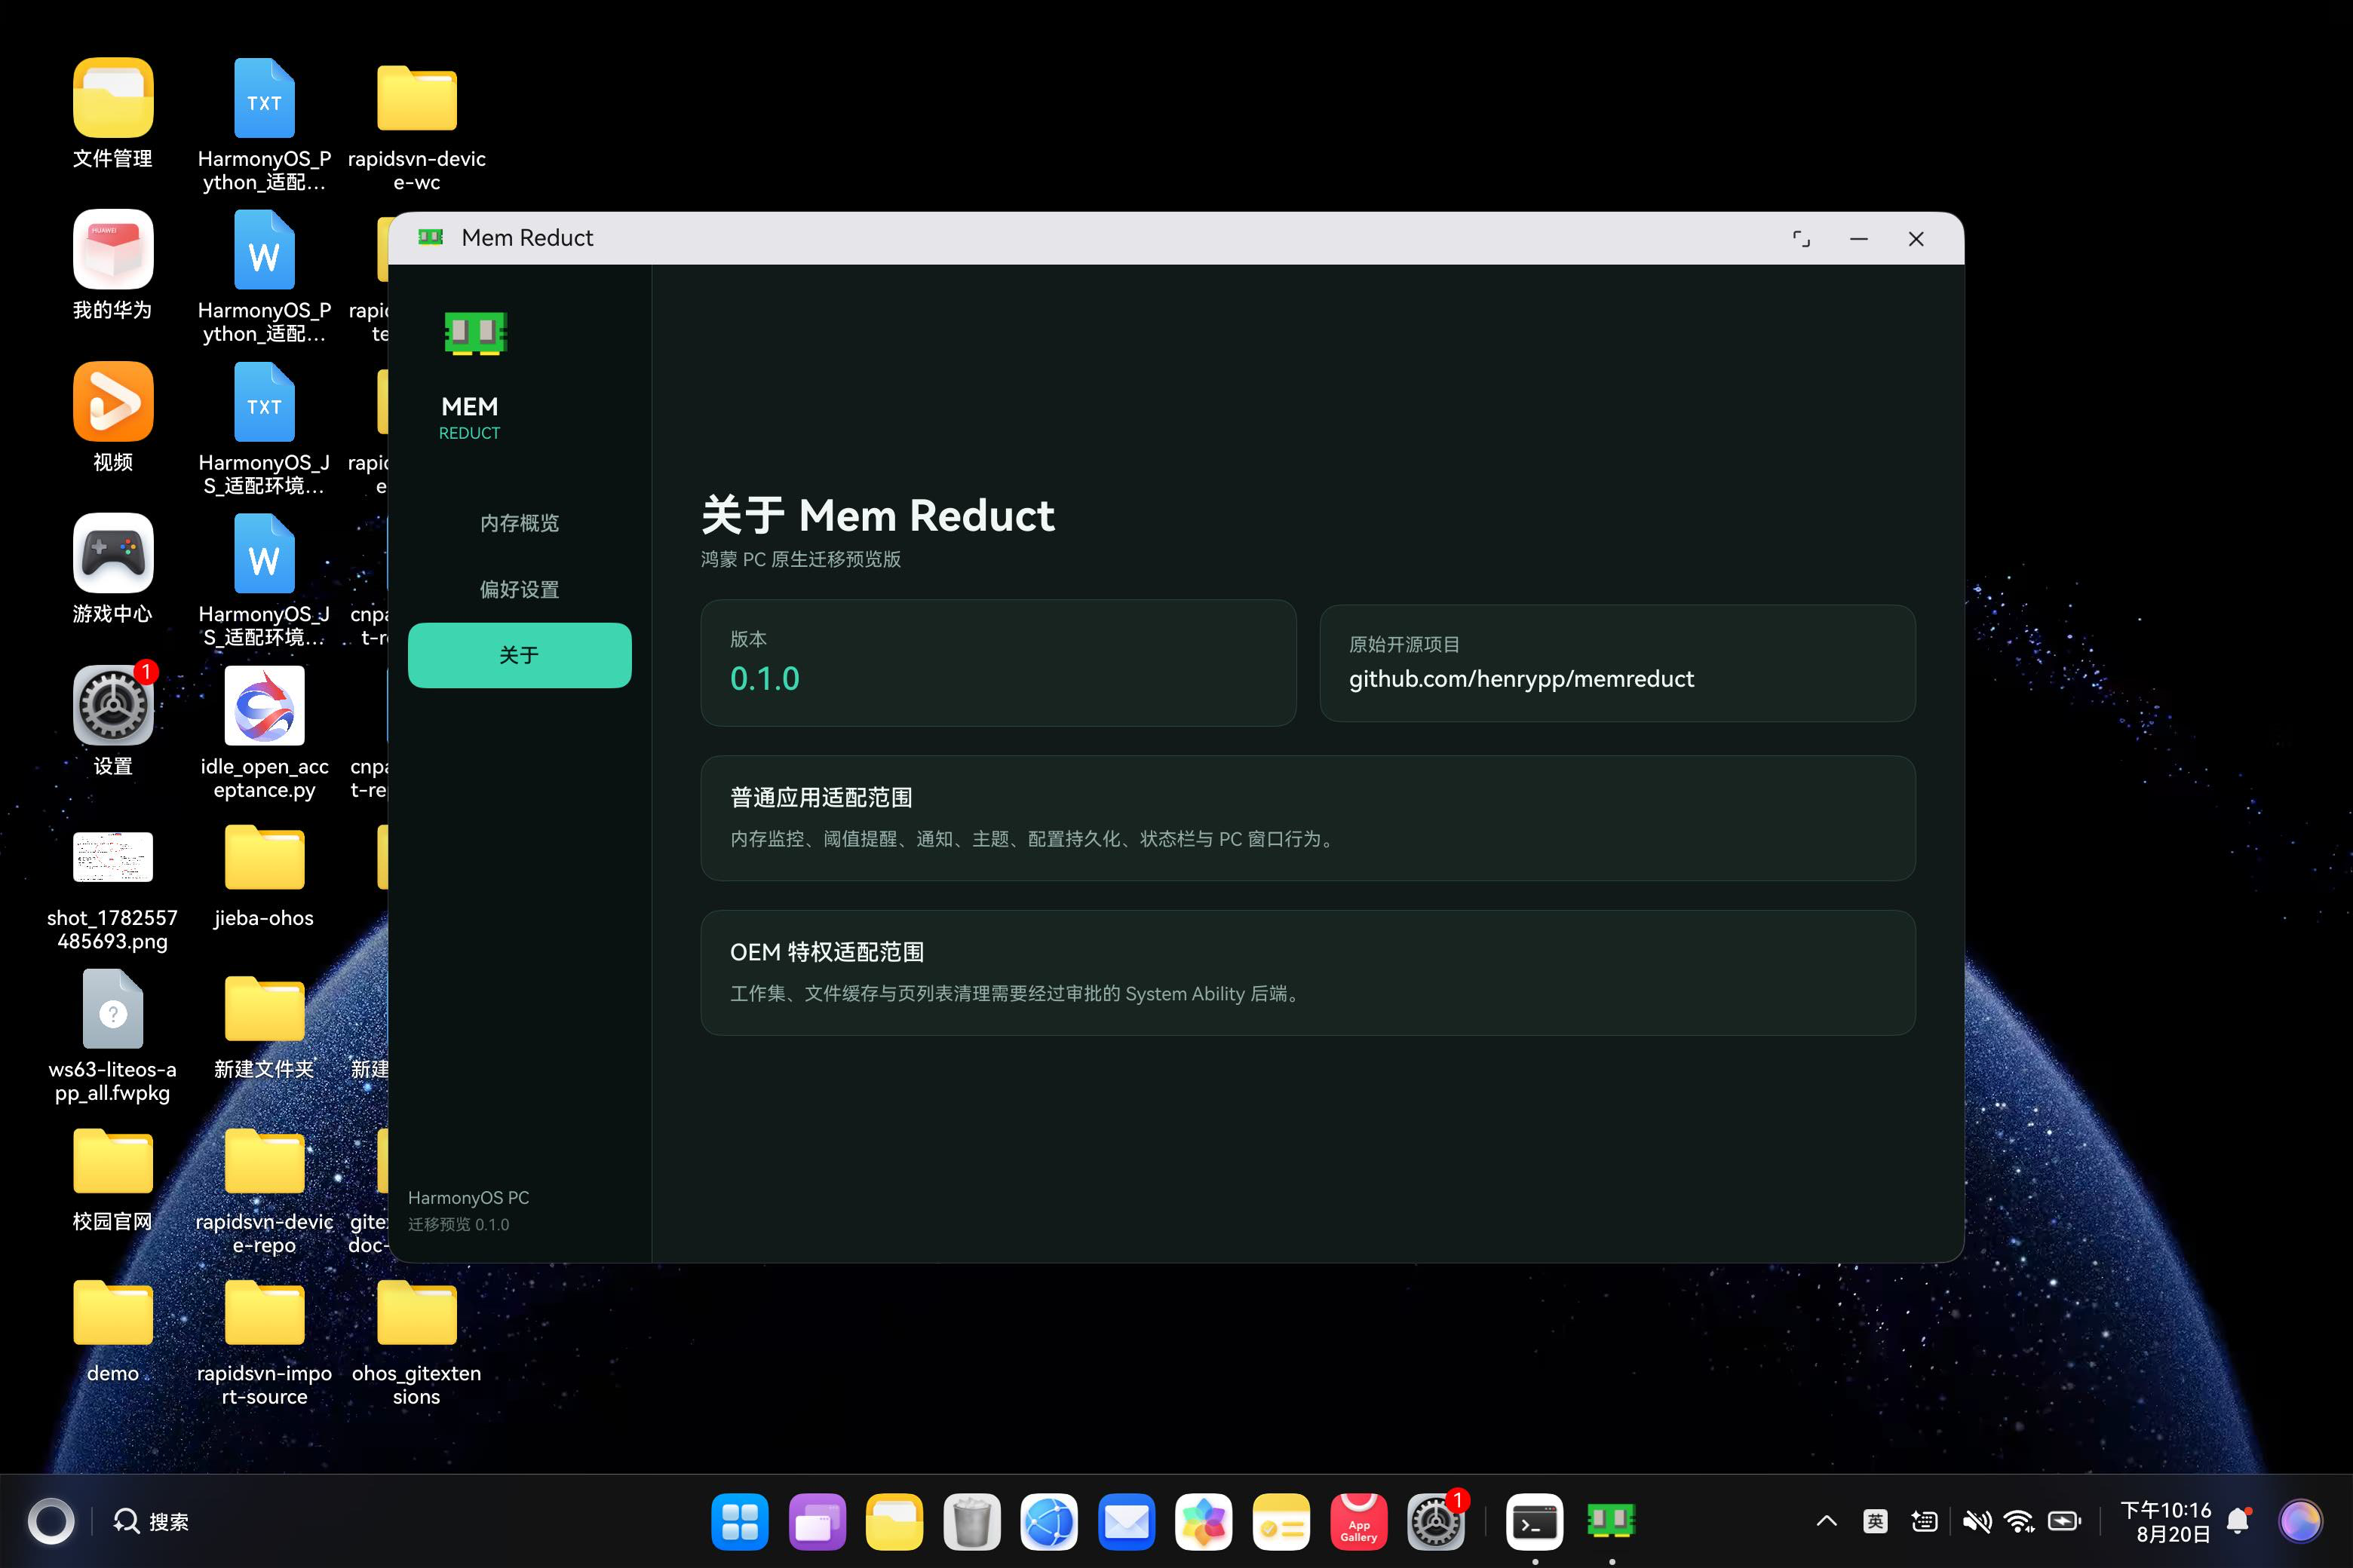Image resolution: width=2353 pixels, height=1568 pixels.
Task: Select the jieba-ohos desktop folder
Action: coord(264,858)
